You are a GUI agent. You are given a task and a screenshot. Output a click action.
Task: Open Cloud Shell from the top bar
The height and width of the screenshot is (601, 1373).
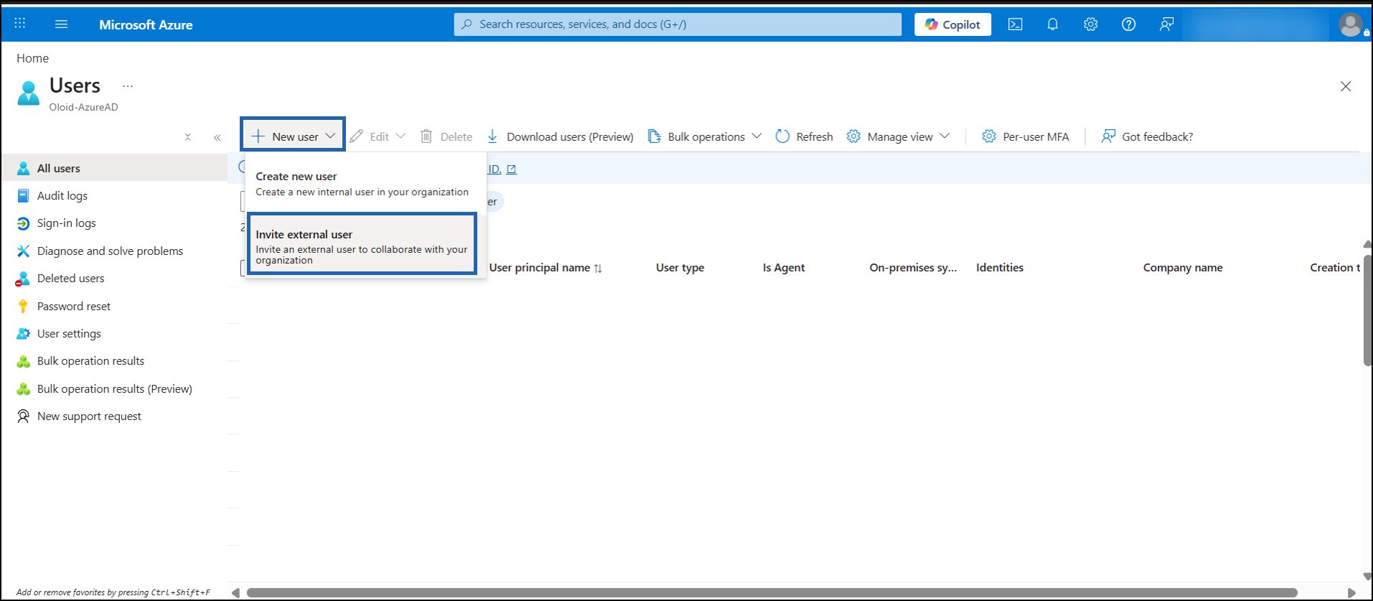1015,24
